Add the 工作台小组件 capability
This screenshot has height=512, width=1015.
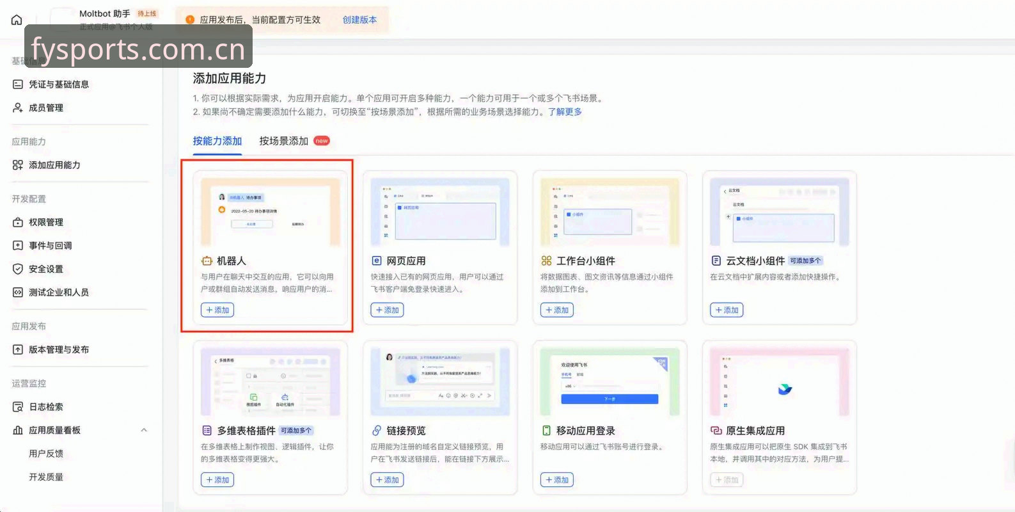[x=556, y=310]
